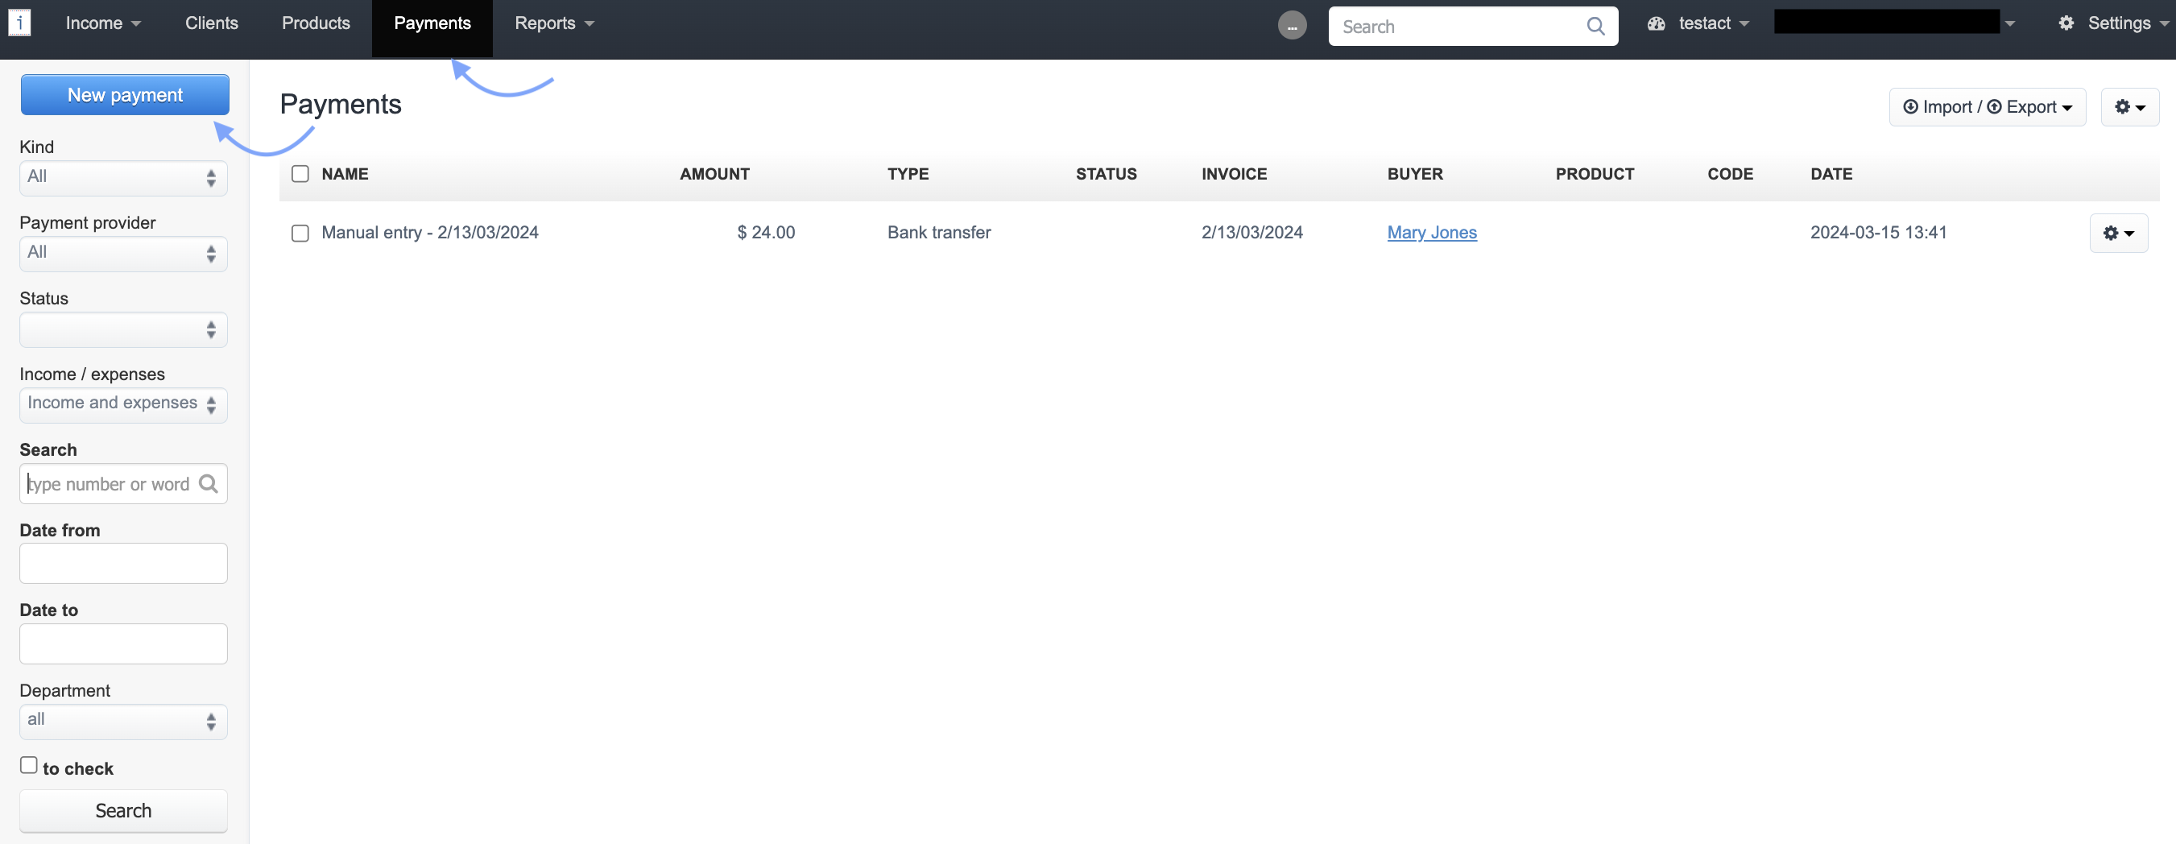
Task: Click the amount "$ 24.00"
Action: point(766,234)
